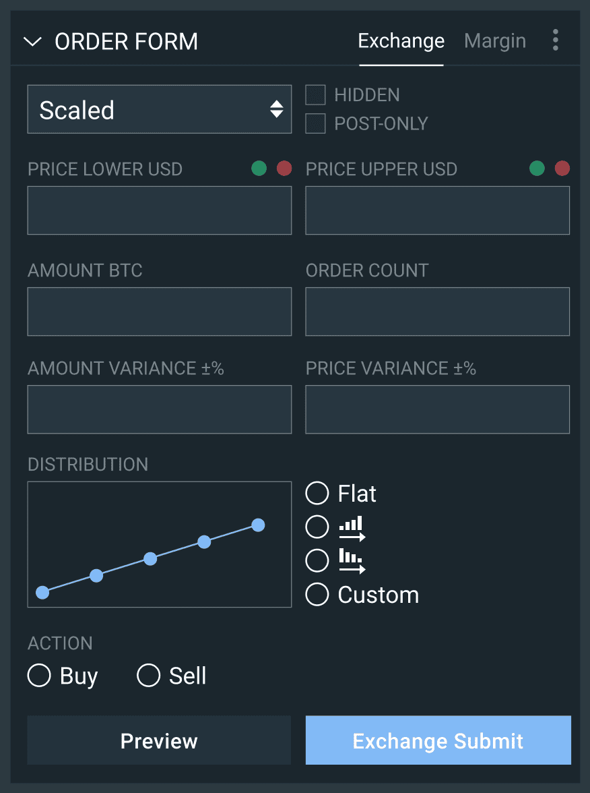Choose the Buy action radio button

(x=40, y=676)
